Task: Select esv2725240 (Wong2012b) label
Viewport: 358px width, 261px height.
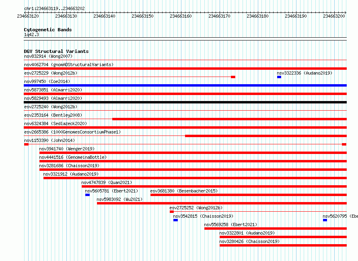Action: pos(51,107)
